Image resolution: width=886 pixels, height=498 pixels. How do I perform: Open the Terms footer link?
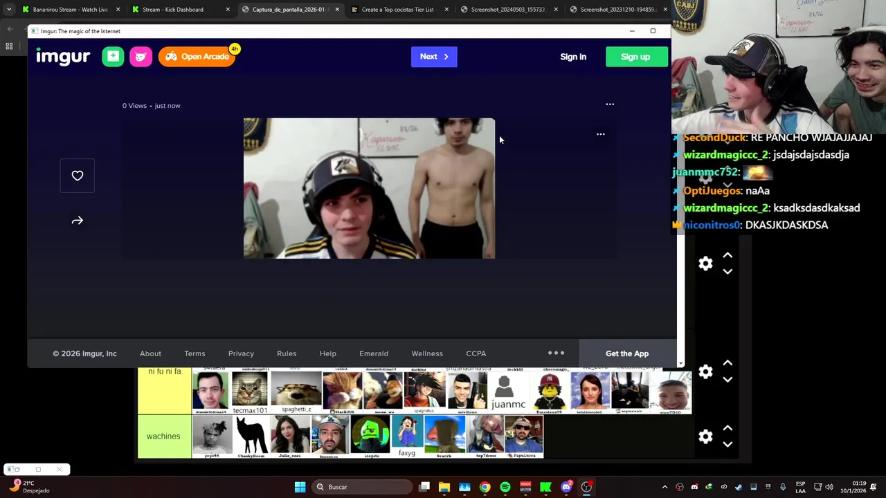pyautogui.click(x=195, y=353)
